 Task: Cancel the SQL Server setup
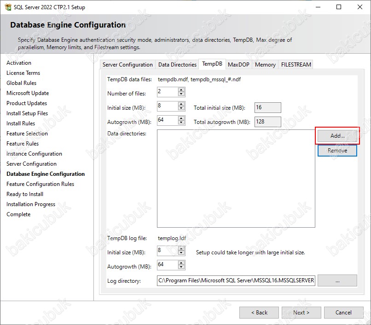[x=343, y=313]
